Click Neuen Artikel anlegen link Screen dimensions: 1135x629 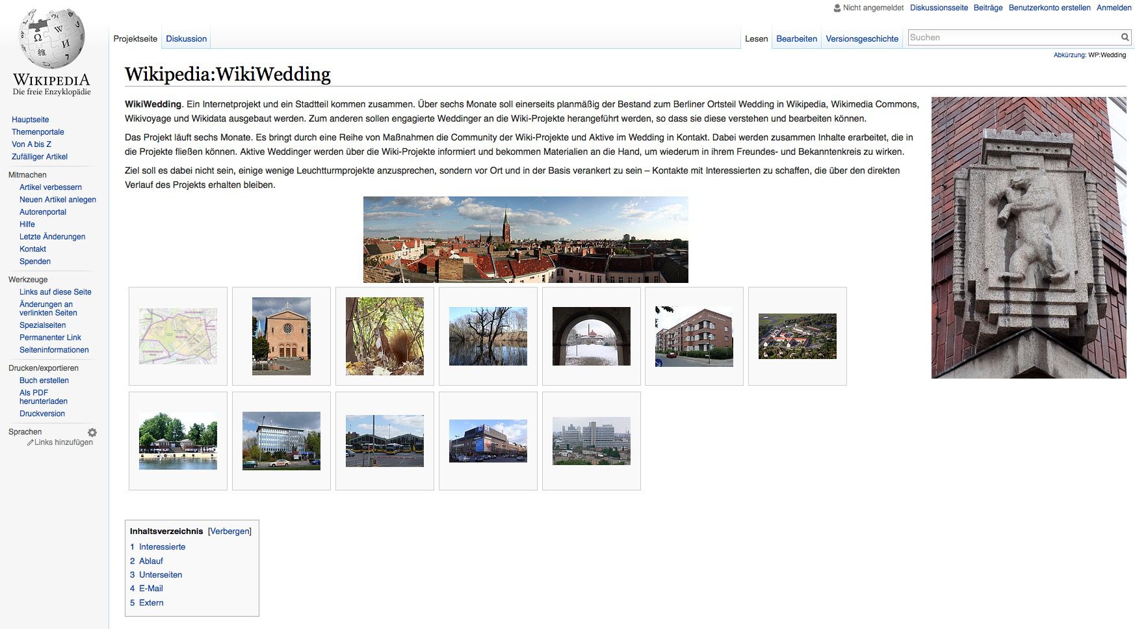[x=58, y=200]
